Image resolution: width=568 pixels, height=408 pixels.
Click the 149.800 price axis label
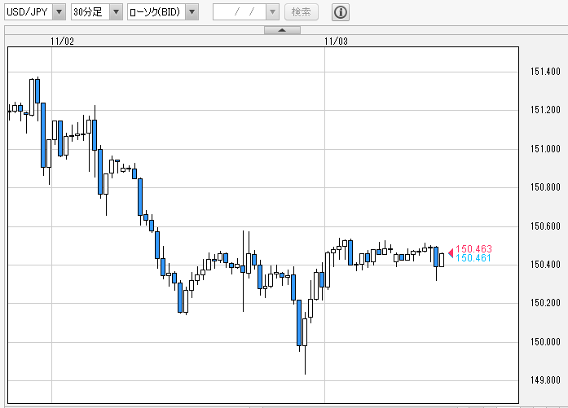tap(545, 379)
